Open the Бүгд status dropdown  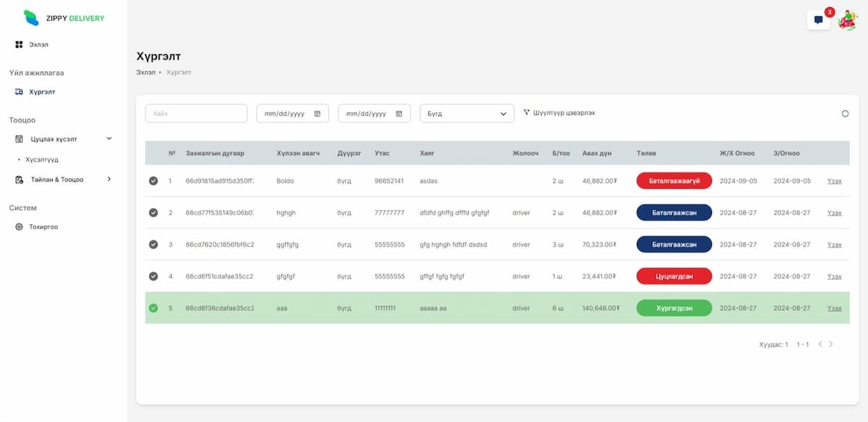(x=467, y=114)
